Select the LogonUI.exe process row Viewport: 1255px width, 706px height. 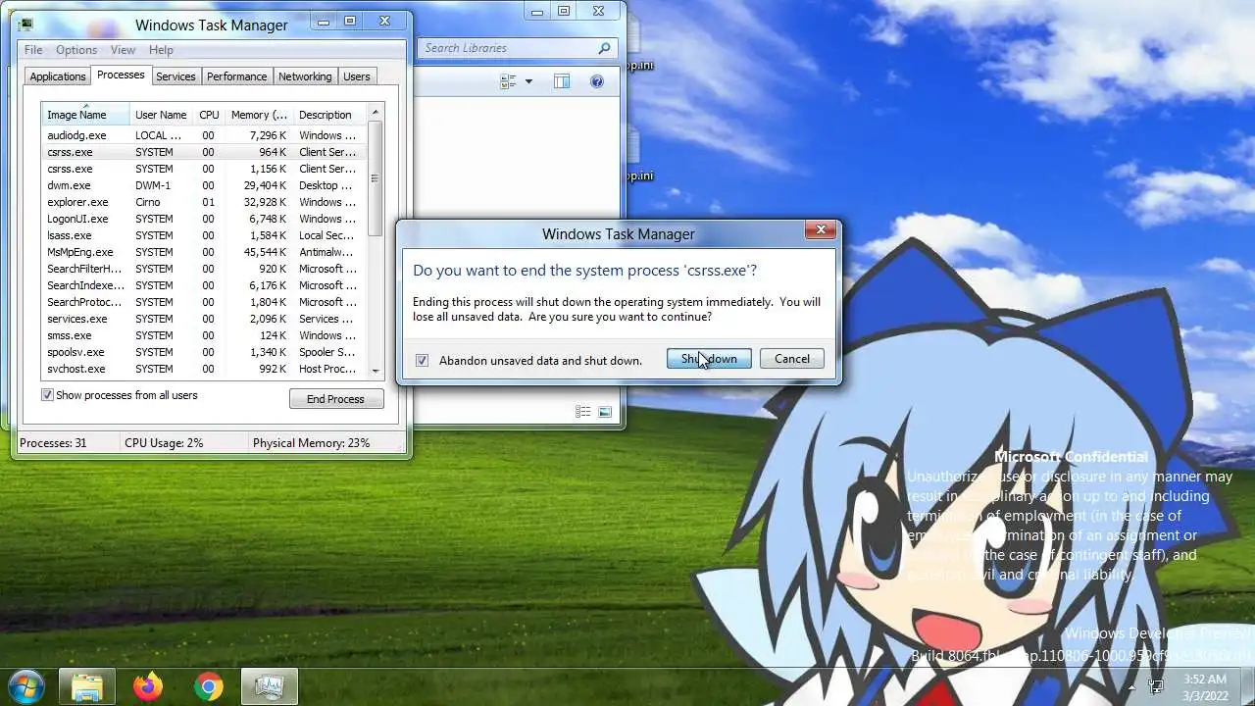(x=203, y=219)
